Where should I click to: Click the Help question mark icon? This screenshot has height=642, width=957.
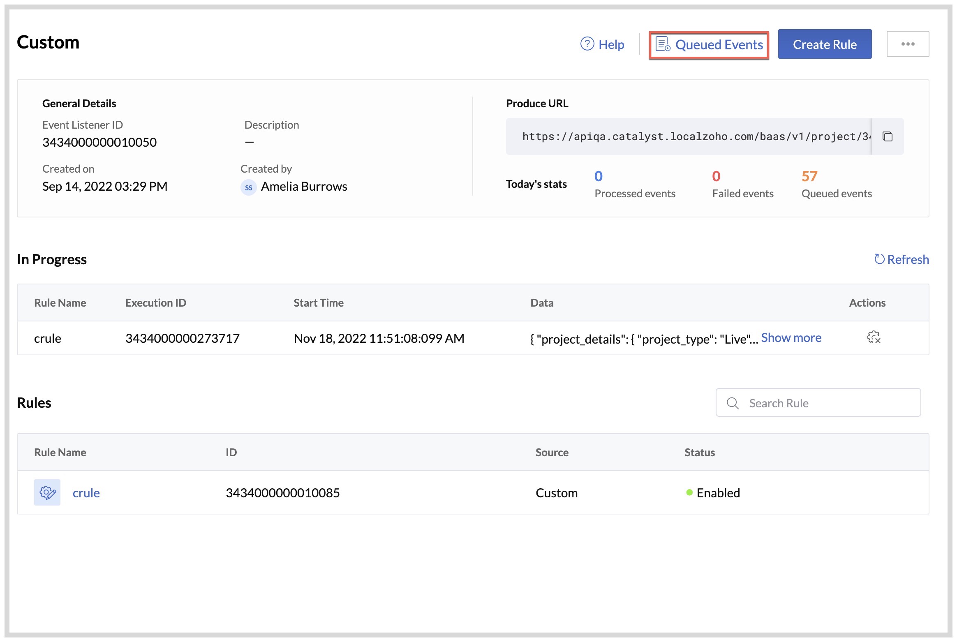click(587, 44)
